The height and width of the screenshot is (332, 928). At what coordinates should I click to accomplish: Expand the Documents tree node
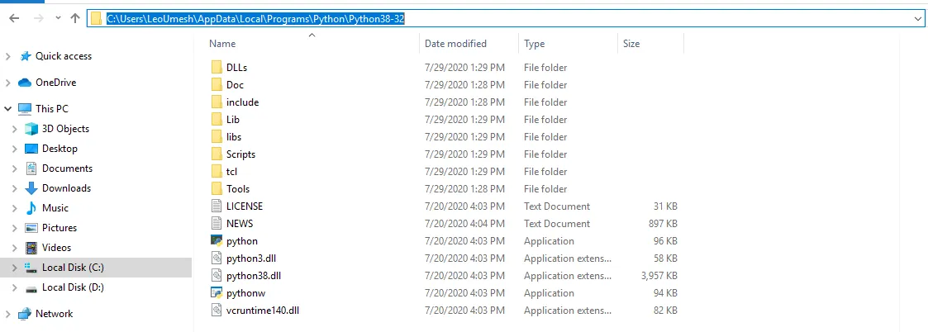point(15,168)
